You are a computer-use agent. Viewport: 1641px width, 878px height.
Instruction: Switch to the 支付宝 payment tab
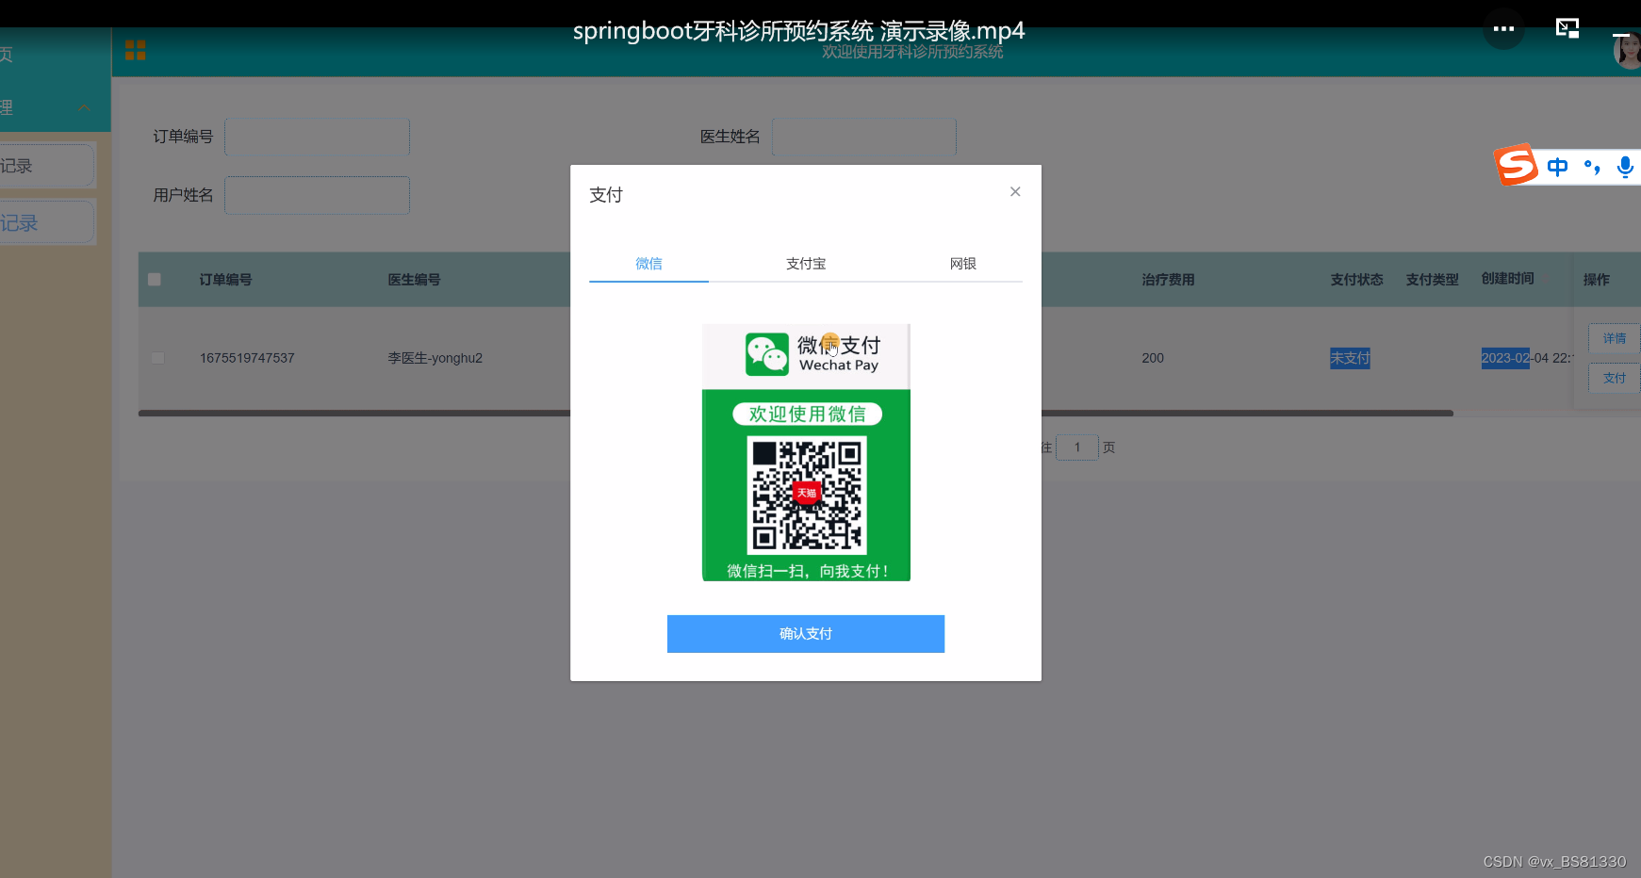(806, 264)
